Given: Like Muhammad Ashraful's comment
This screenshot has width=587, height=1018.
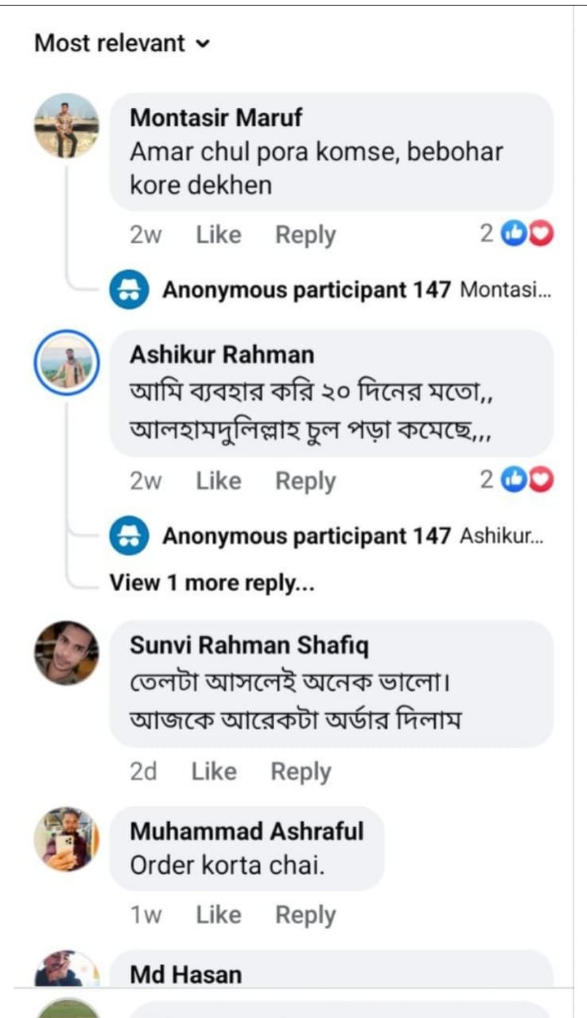Looking at the screenshot, I should [x=218, y=915].
